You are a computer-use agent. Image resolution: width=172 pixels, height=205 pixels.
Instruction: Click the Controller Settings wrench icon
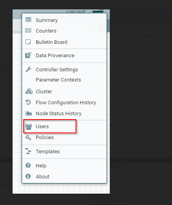click(x=28, y=69)
